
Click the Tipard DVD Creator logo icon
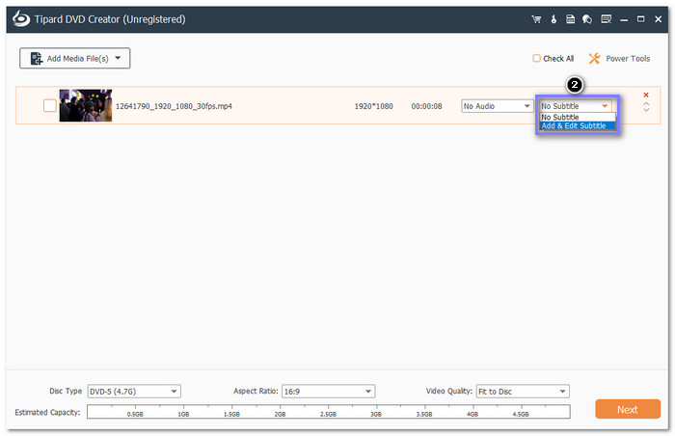pyautogui.click(x=21, y=19)
